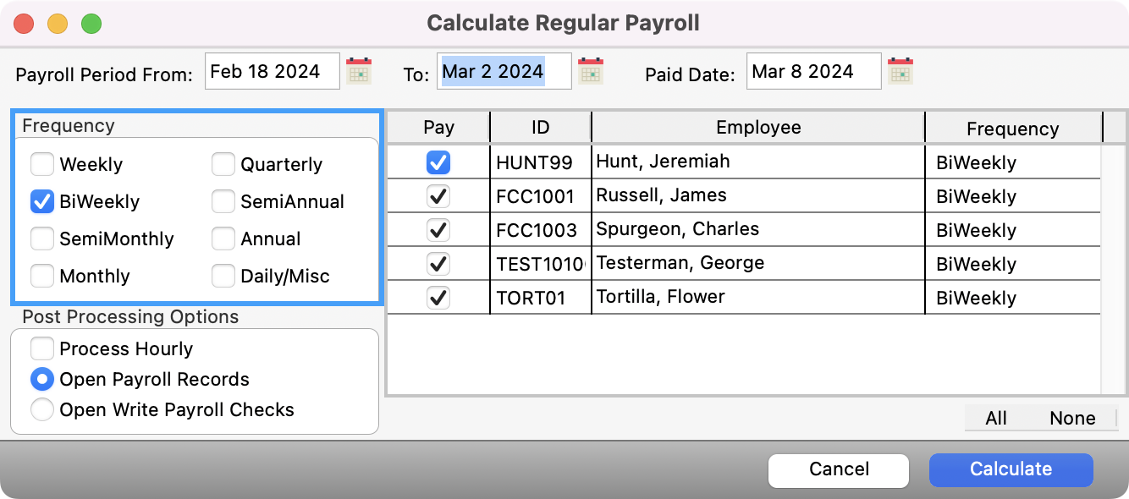Click the ID column header

[x=540, y=128]
